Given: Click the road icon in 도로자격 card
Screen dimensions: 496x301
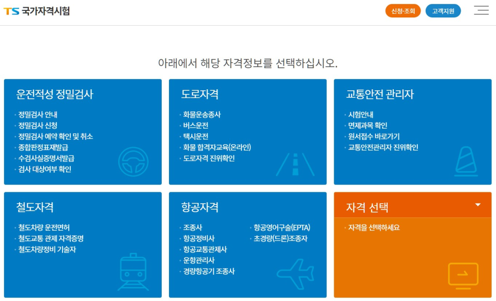Looking at the screenshot, I should pos(295,164).
